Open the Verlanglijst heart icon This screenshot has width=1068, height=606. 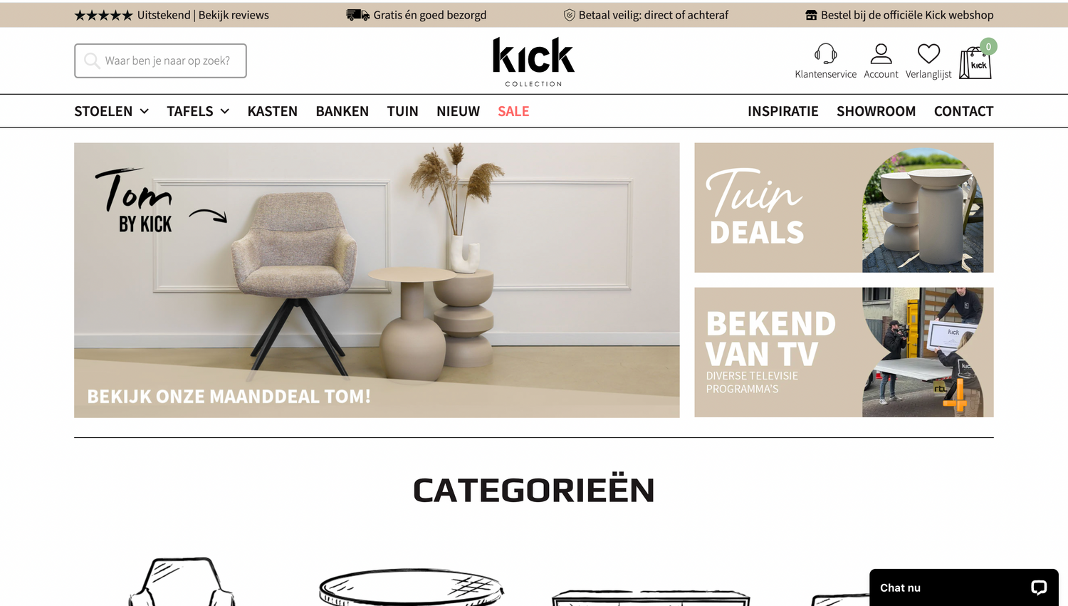click(928, 53)
